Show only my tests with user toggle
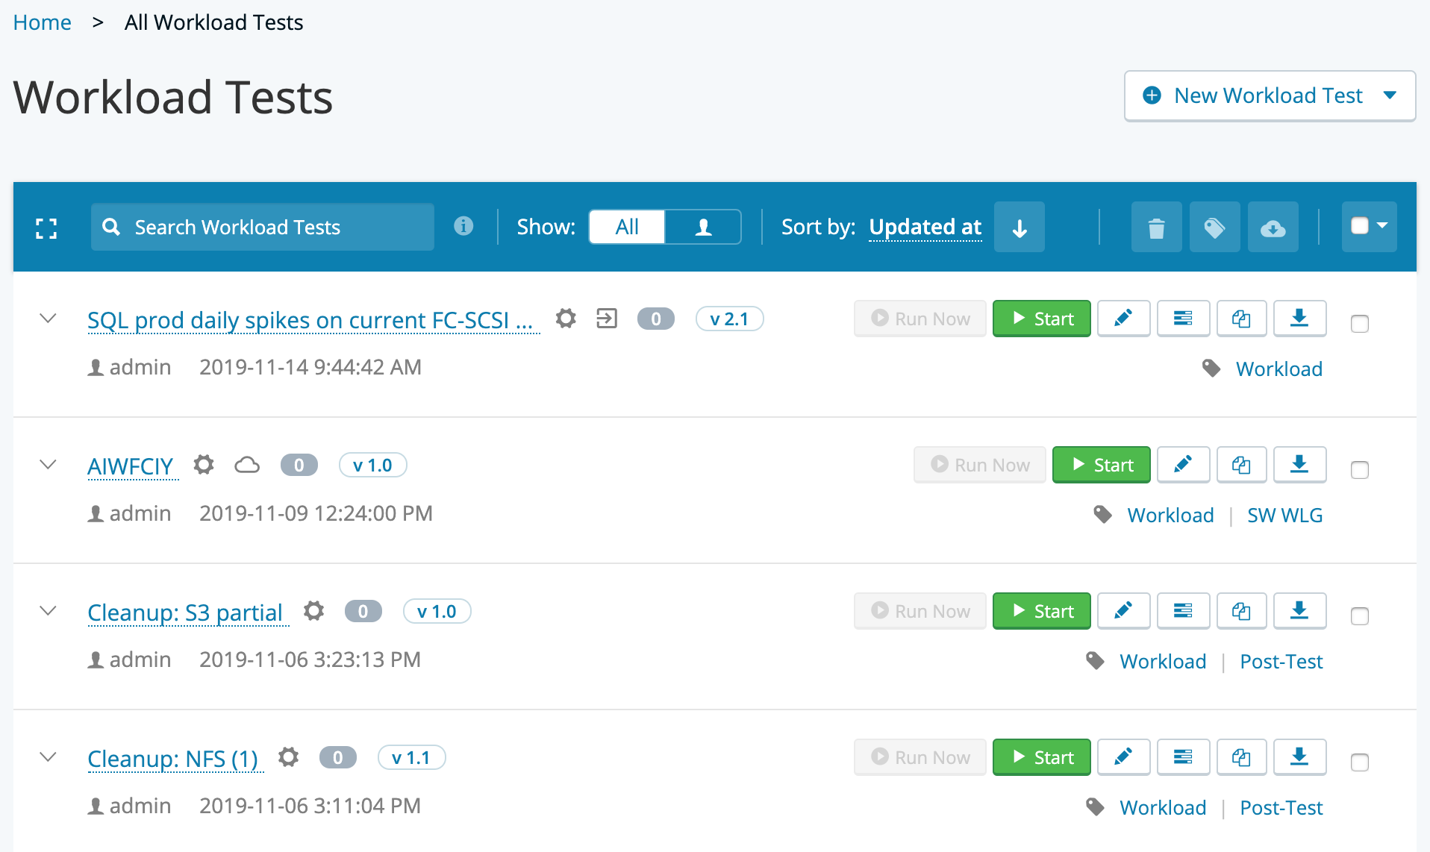 (703, 227)
